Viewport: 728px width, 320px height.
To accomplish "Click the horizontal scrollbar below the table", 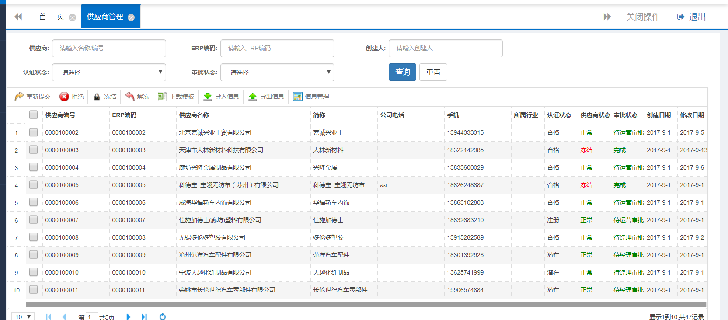I will coord(366,304).
